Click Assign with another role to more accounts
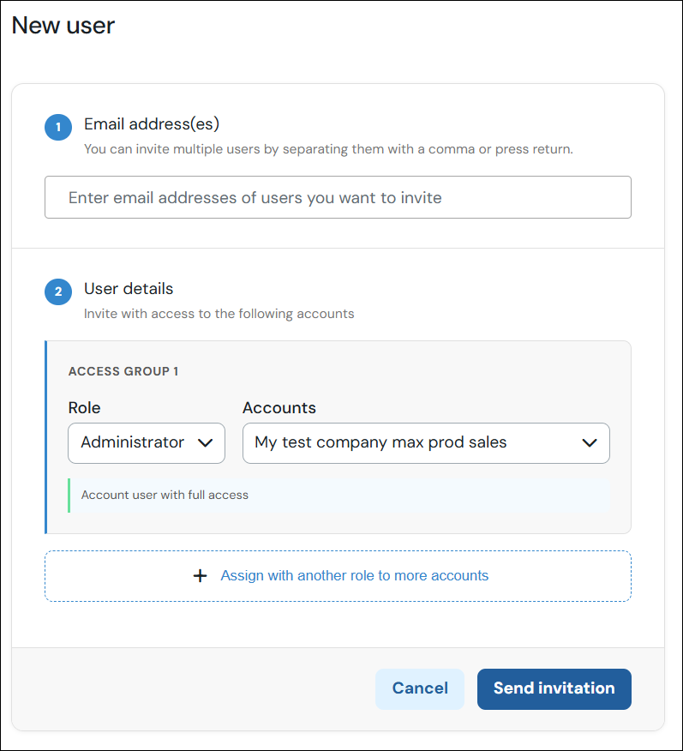Screen dimensions: 683x751 [x=354, y=575]
